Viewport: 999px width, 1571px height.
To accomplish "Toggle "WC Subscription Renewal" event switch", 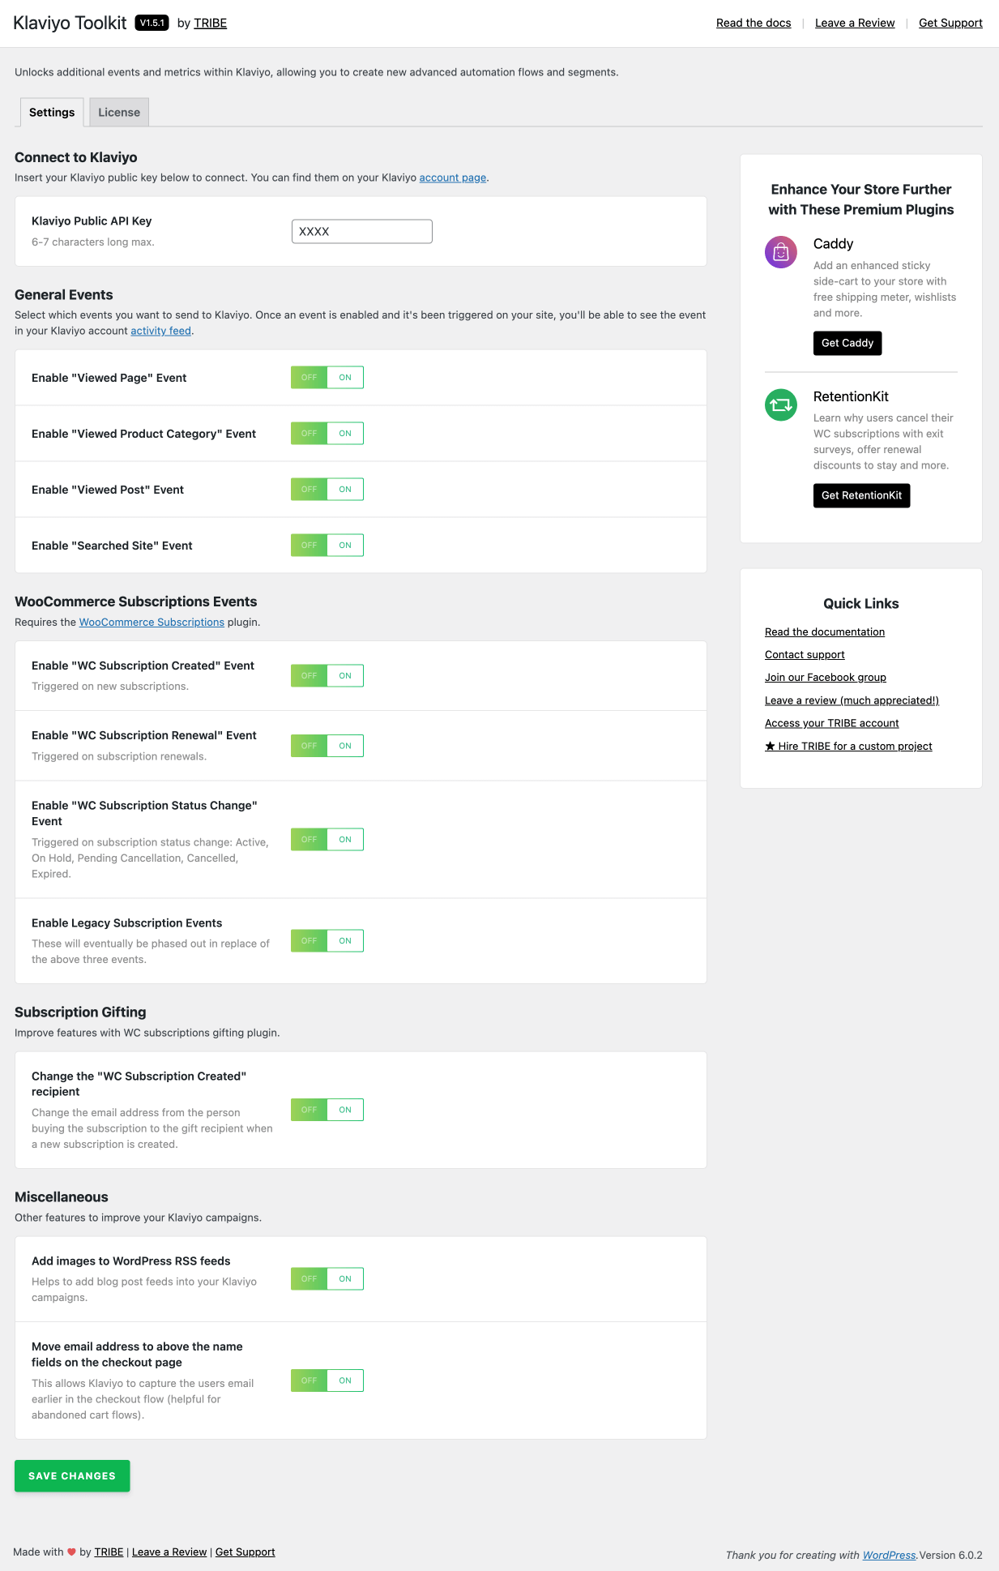I will click(327, 746).
